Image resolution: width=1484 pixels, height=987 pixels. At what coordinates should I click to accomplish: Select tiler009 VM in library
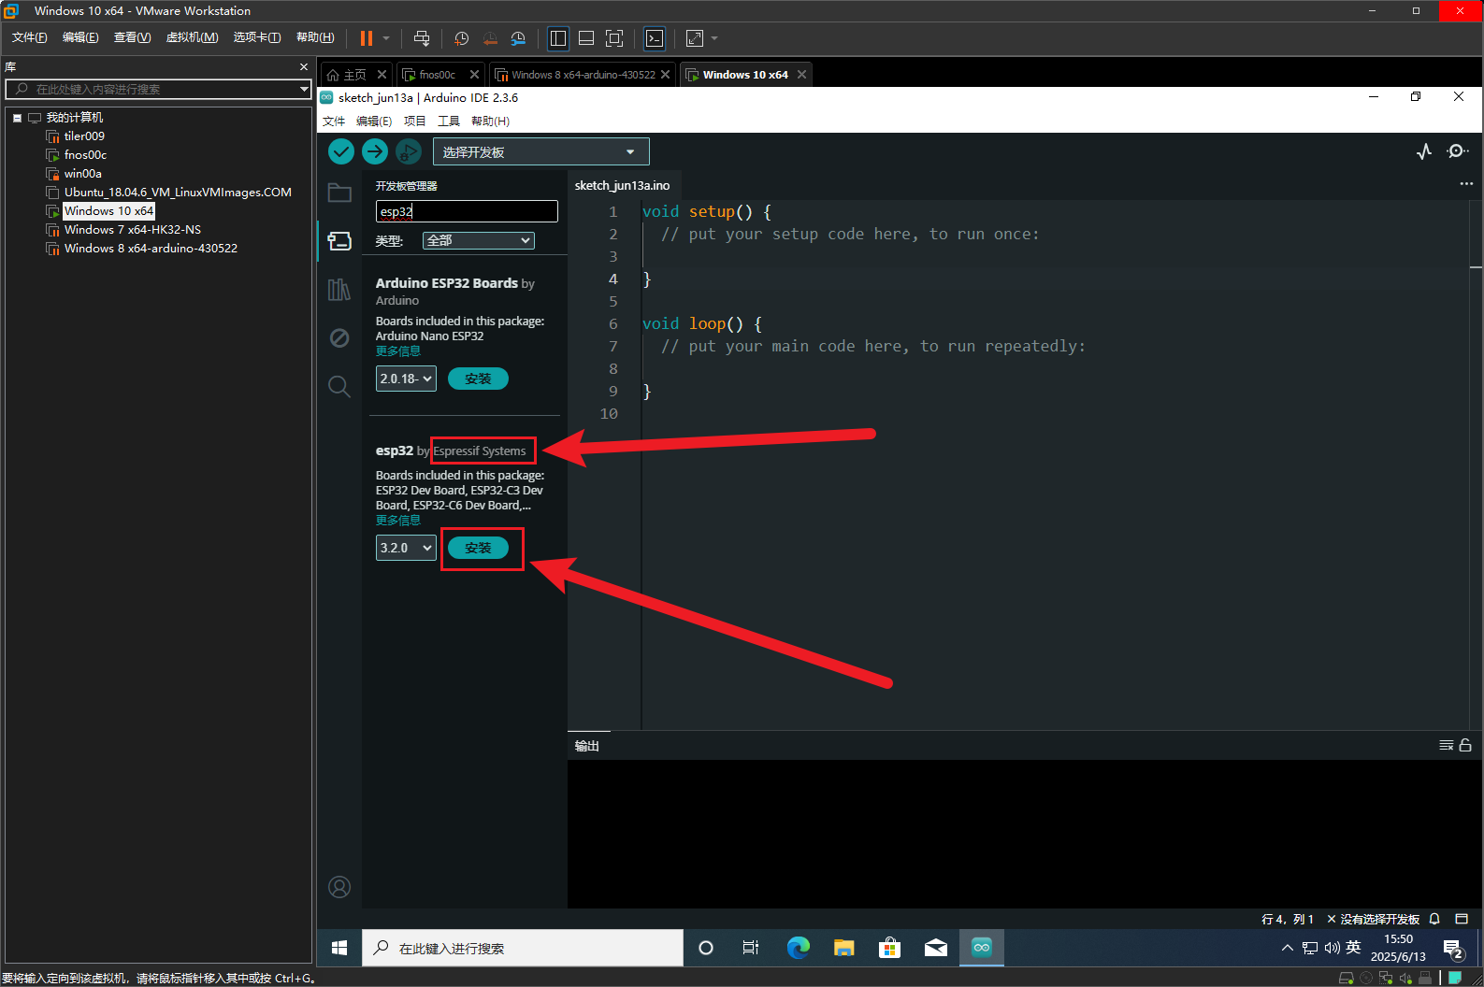coord(84,136)
